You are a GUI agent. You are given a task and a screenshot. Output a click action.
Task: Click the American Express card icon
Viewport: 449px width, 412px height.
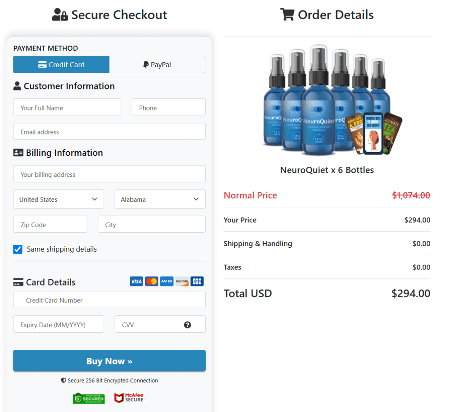click(167, 281)
